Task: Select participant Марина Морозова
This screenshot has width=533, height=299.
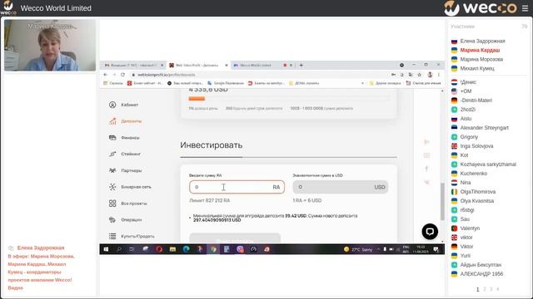Action: (481, 59)
